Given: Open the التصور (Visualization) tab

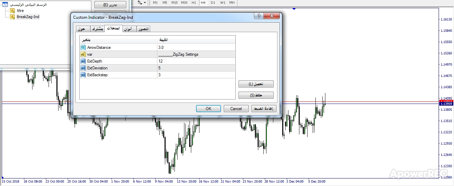Looking at the screenshot, I should point(144,29).
